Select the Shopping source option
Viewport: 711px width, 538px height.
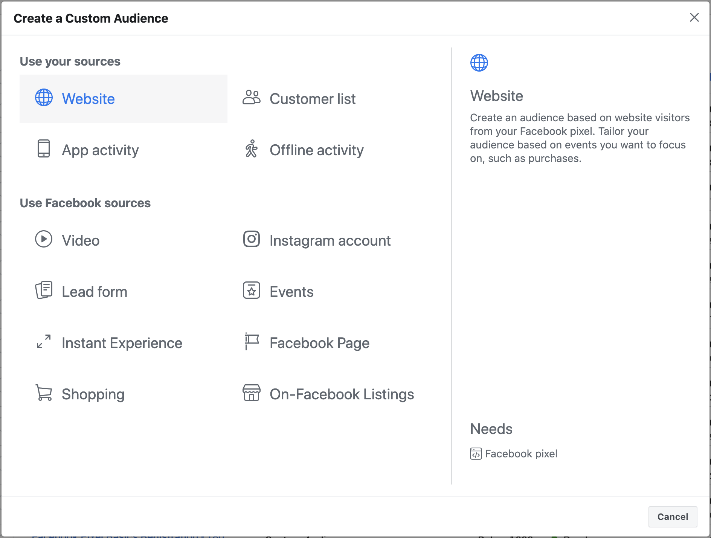coord(124,394)
